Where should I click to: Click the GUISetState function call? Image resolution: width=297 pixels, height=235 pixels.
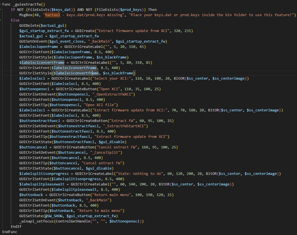pyautogui.click(x=31, y=216)
